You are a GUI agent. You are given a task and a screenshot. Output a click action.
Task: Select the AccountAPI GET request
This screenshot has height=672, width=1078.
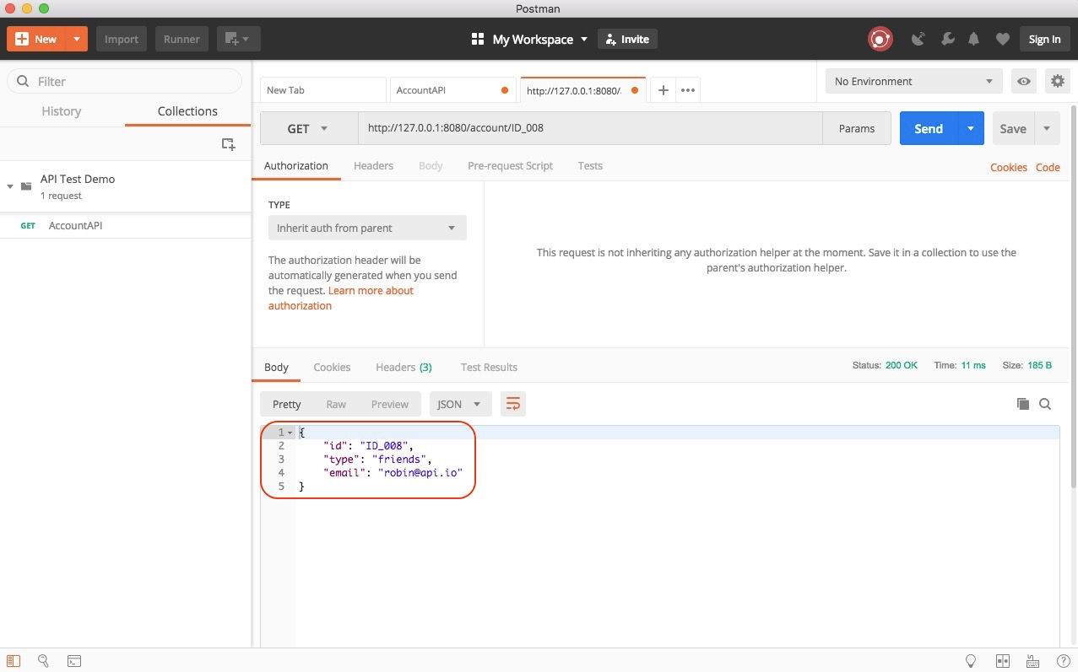tap(125, 225)
